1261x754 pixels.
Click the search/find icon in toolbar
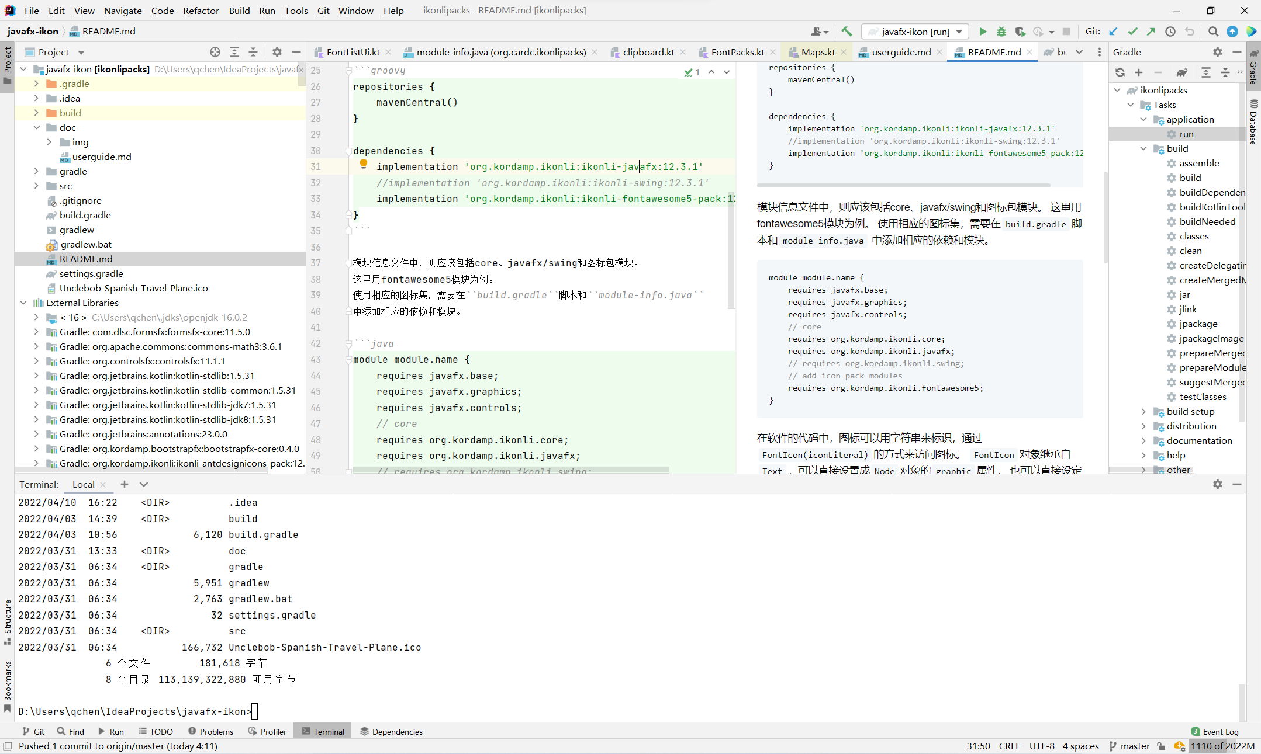tap(1212, 32)
